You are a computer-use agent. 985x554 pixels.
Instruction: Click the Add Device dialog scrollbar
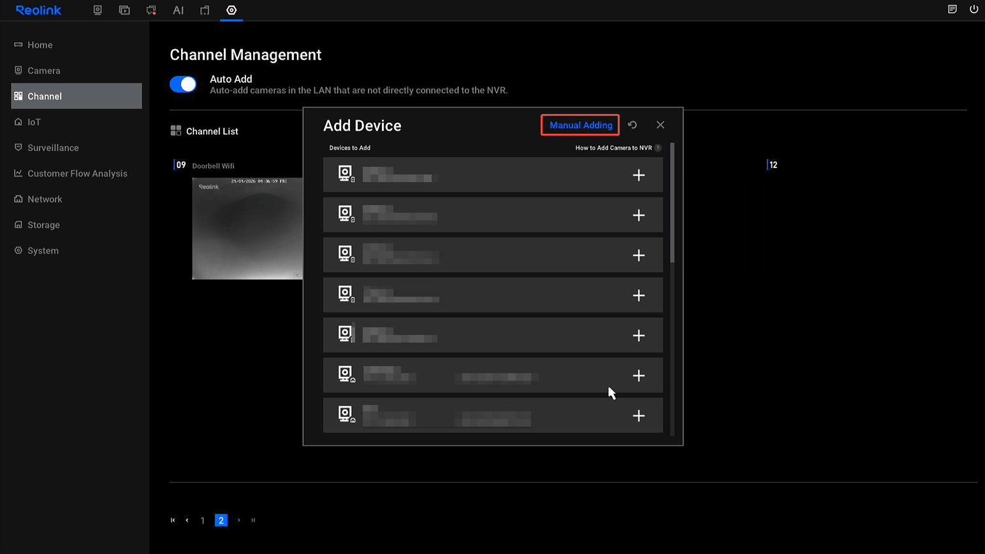673,202
